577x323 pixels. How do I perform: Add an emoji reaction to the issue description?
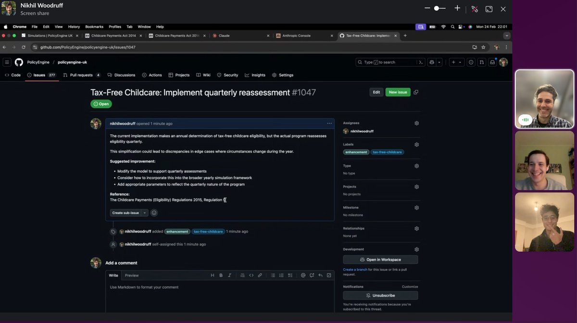154,212
